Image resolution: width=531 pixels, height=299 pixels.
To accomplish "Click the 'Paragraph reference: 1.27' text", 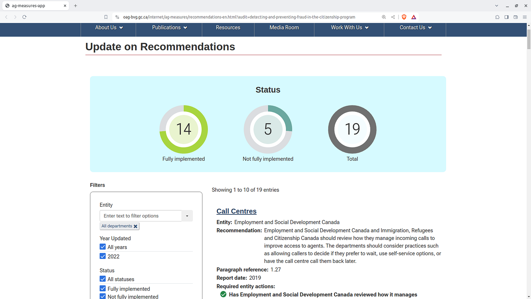I will point(249,270).
